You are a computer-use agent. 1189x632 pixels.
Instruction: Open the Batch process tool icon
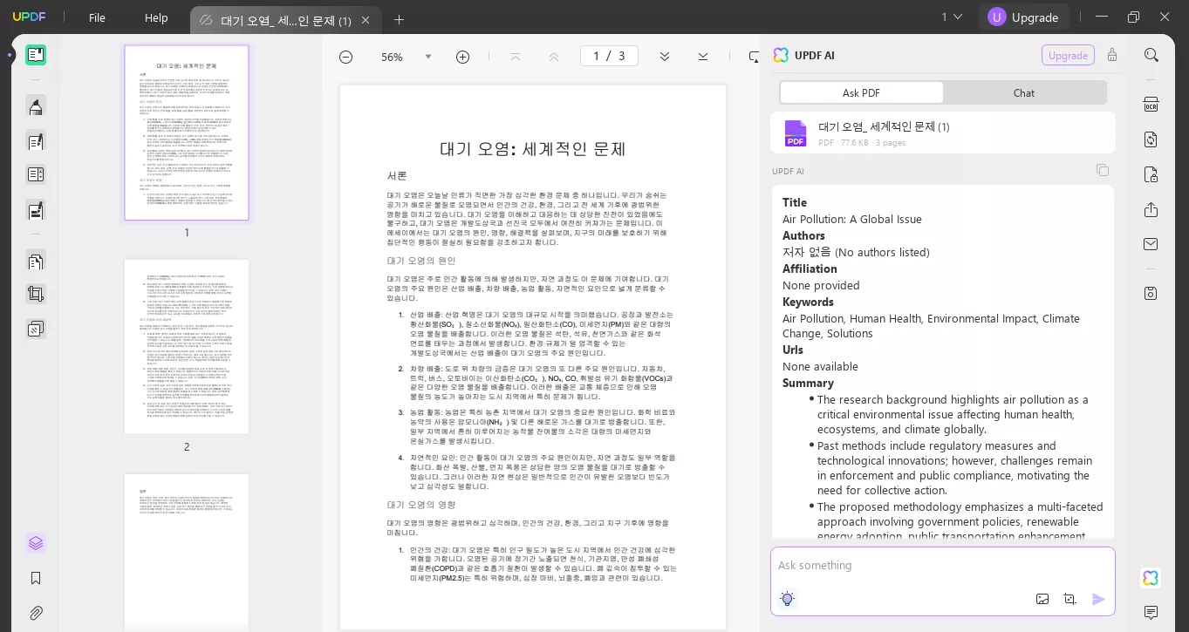pos(36,329)
